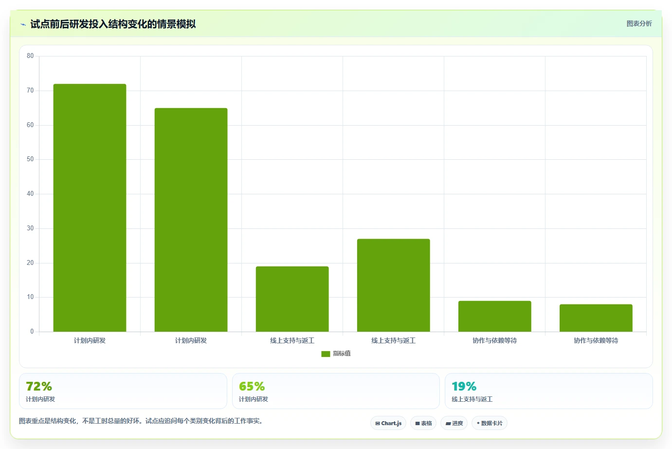Click the footnote starting 图表重点是结构变化

point(142,421)
